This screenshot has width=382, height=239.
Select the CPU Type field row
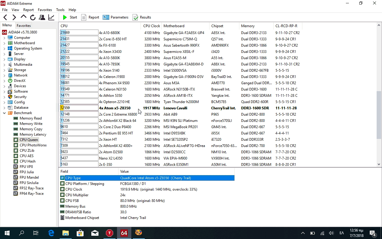pos(147,178)
